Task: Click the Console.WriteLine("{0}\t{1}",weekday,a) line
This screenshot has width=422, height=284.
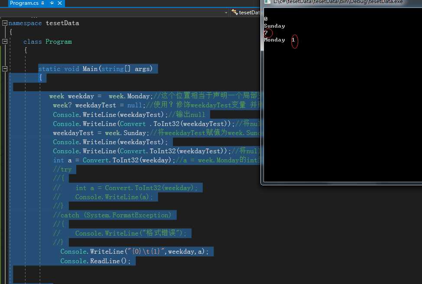Action: (134, 252)
